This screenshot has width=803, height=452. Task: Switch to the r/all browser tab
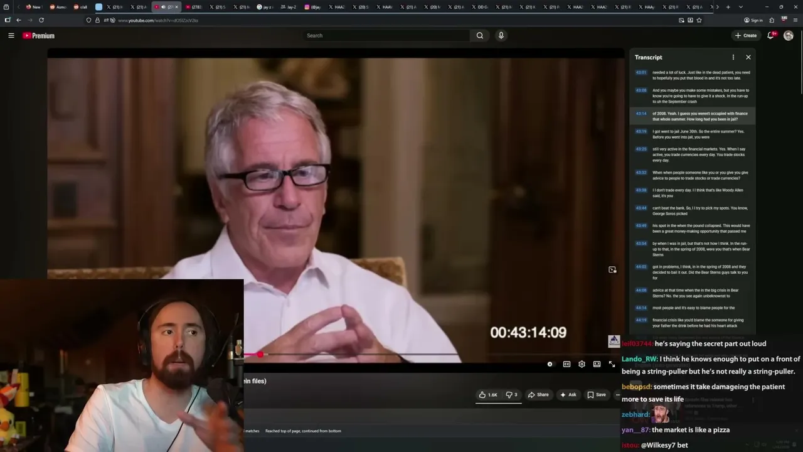(x=80, y=7)
